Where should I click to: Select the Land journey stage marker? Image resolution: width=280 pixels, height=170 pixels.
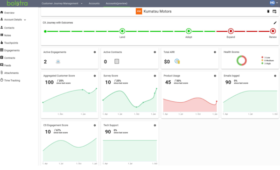click(122, 31)
